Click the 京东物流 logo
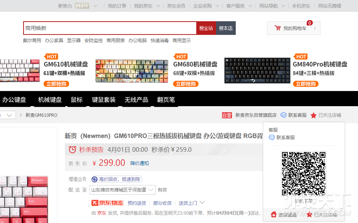Viewport: 358px width, 223px height. point(107,203)
